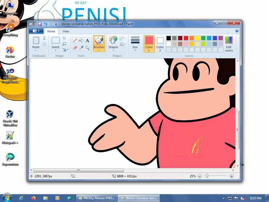The height and width of the screenshot is (202, 269).
Task: Activate Color 2 selector
Action: point(160,44)
